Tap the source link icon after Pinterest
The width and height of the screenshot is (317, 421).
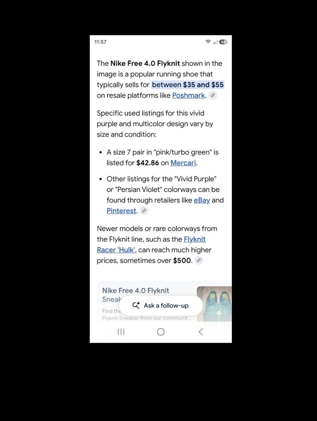pyautogui.click(x=144, y=210)
